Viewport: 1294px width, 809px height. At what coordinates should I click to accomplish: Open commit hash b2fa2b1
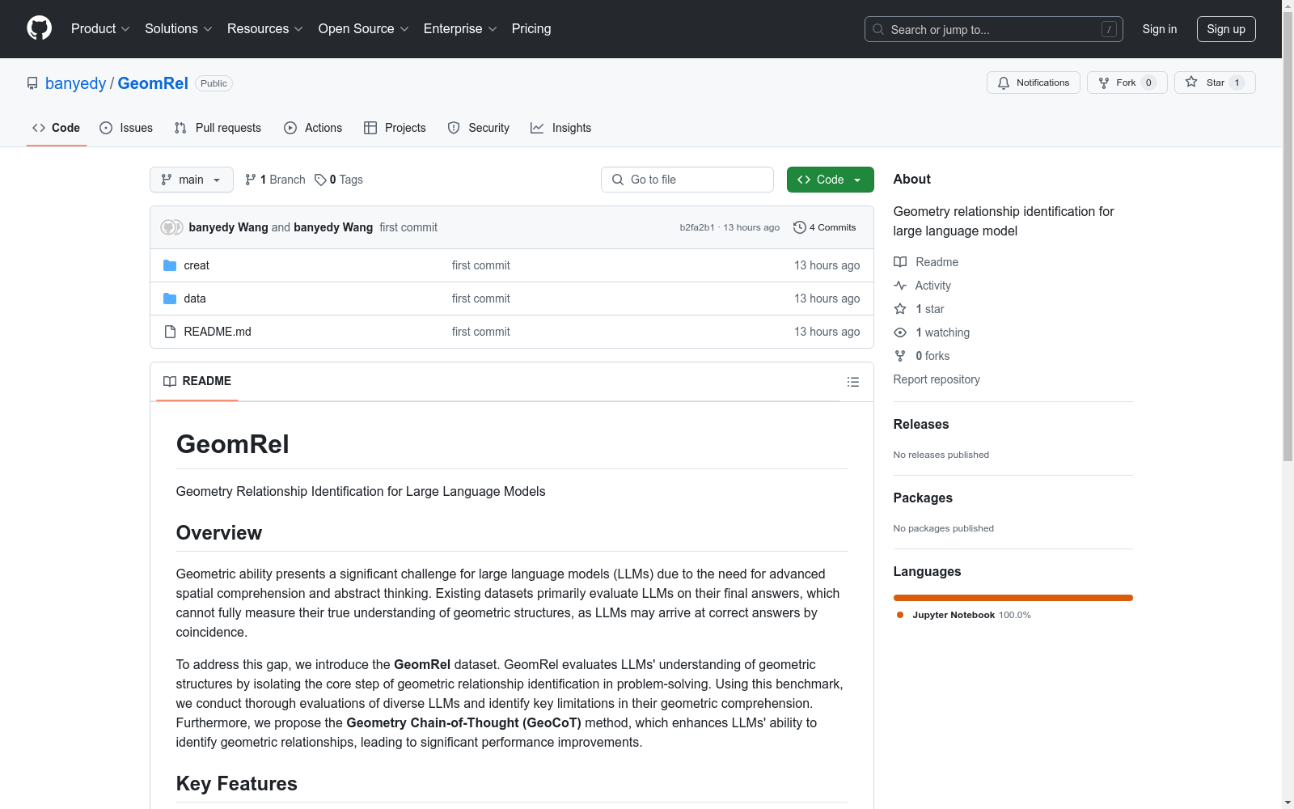[x=697, y=227]
